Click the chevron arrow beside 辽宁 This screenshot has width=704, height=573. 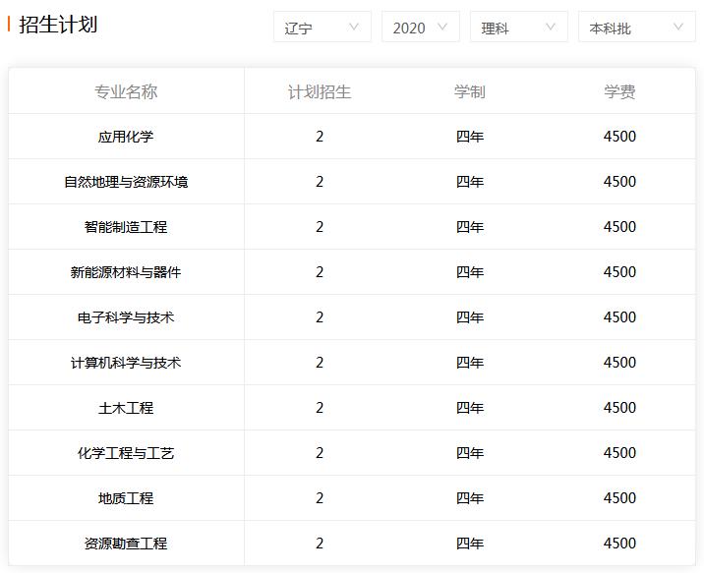[x=354, y=28]
